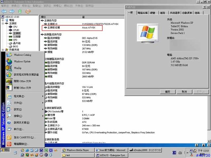
Task: Show hidden tray icons with the chevron
Action: coord(187,153)
